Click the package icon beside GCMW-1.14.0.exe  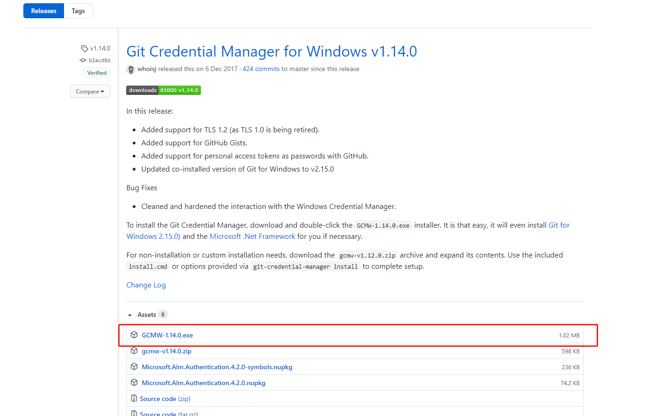point(135,335)
